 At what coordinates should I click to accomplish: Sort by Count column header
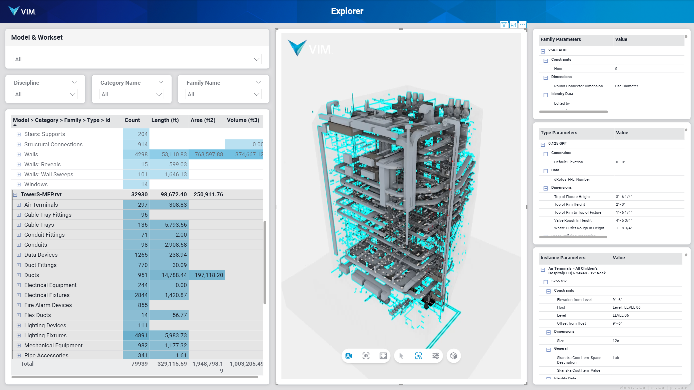[x=132, y=120]
